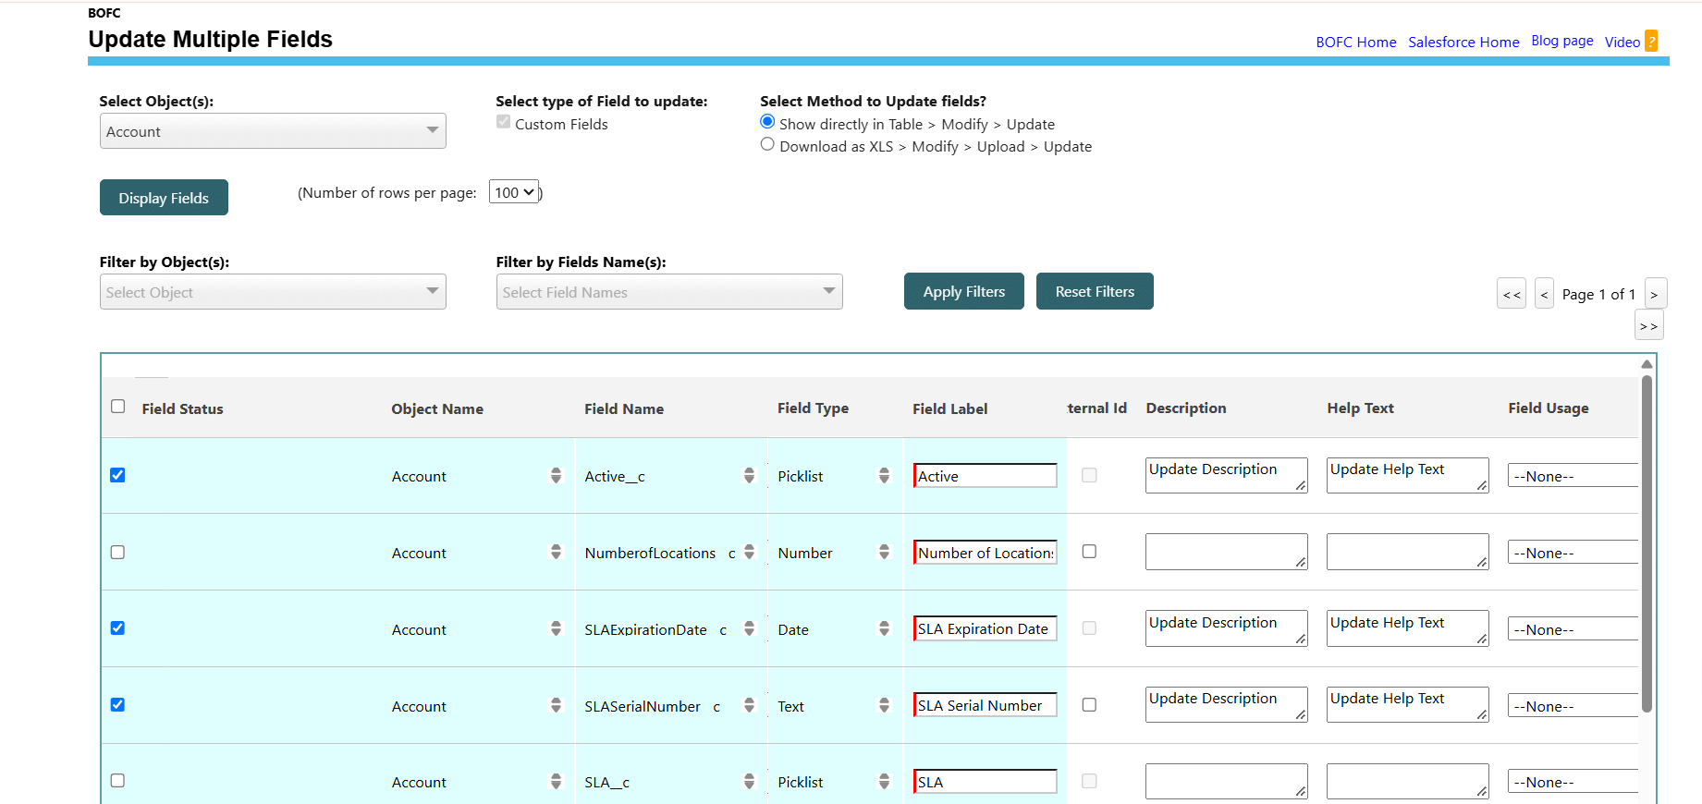Click the Reset Filters button
This screenshot has height=804, width=1702.
(1095, 291)
